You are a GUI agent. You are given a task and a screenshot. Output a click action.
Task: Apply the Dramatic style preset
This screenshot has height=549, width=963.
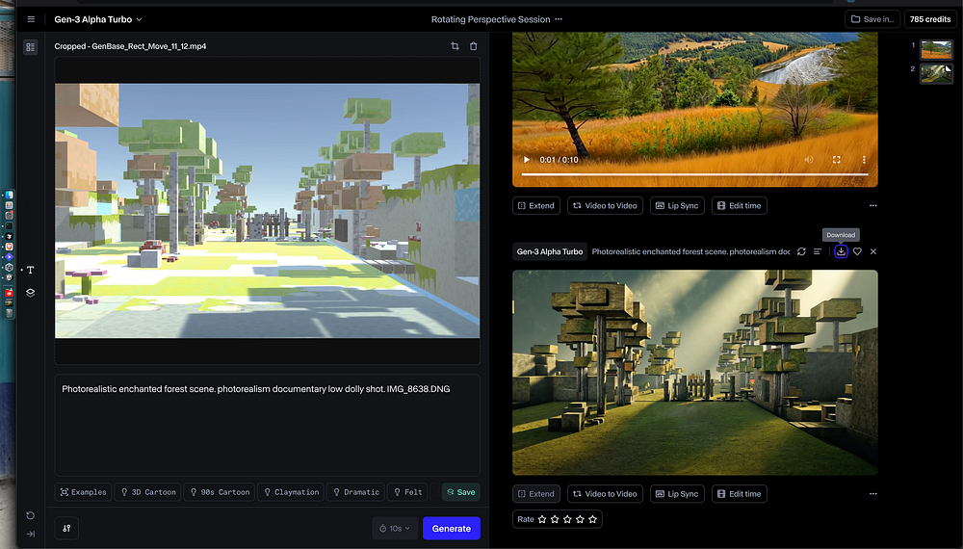pyautogui.click(x=355, y=492)
